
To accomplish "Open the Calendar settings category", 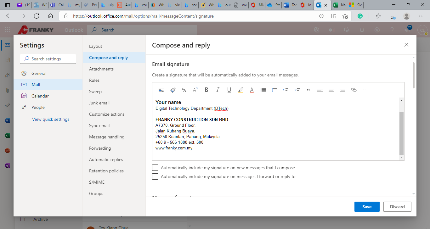I will click(48, 96).
